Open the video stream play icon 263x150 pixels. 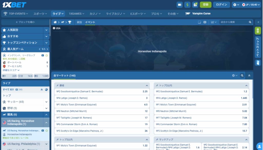pyautogui.click(x=205, y=22)
